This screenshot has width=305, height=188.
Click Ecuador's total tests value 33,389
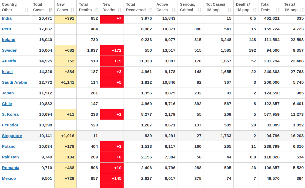click(x=273, y=125)
